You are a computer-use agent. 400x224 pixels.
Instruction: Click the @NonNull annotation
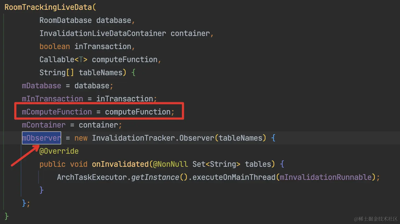[x=170, y=164]
